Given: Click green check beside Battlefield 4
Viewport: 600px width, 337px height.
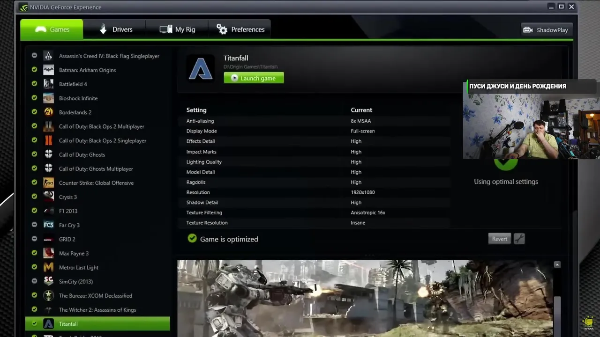Looking at the screenshot, I should click(x=34, y=83).
